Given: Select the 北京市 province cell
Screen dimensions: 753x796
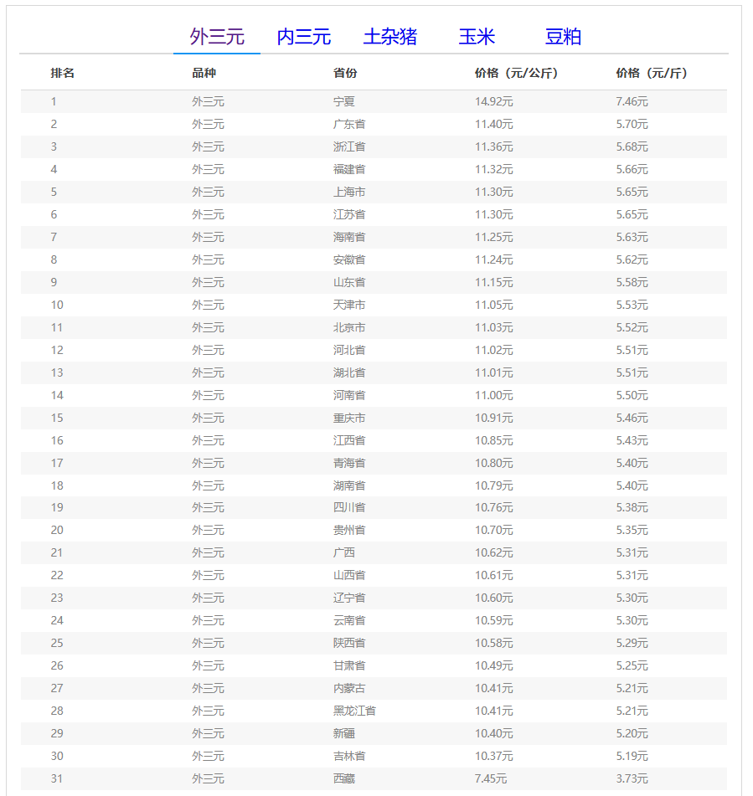Looking at the screenshot, I should point(349,328).
